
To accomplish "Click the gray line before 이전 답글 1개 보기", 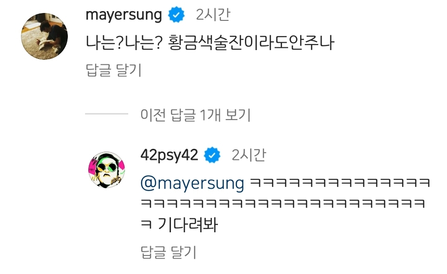I will pyautogui.click(x=106, y=114).
